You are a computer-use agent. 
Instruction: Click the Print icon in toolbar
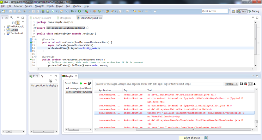(x=19, y=11)
